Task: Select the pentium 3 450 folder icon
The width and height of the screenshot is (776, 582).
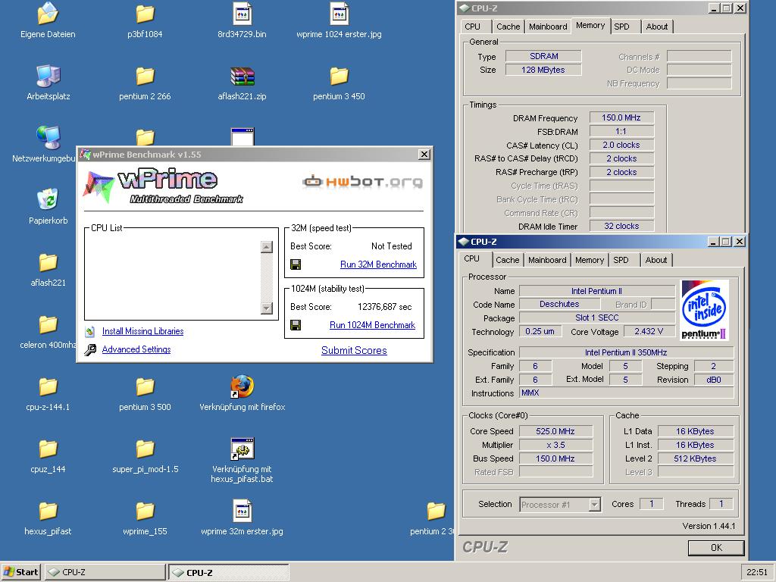Action: coord(339,76)
